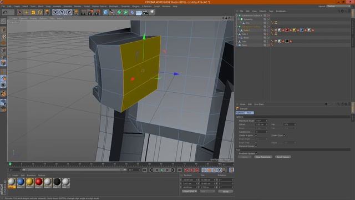
Task: Toggle the Preserve Groups checkbox
Action: click(256, 146)
